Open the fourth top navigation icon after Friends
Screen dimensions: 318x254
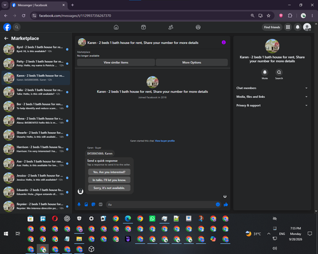click(x=198, y=27)
